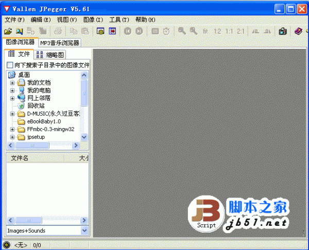Select the eBookBaby1.0 folder

[x=44, y=121]
